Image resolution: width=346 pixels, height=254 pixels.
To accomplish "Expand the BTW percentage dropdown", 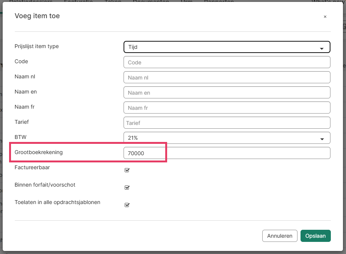I will click(x=227, y=138).
